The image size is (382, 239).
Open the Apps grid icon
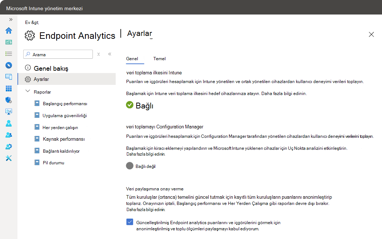coord(9,88)
